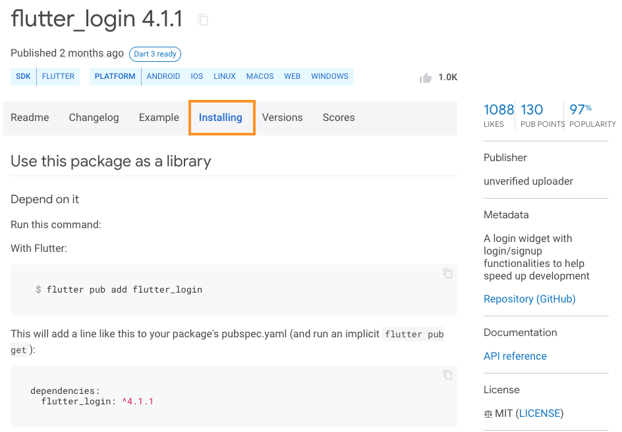The height and width of the screenshot is (432, 622).
Task: Select the LINUX platform tag
Action: [x=225, y=76]
